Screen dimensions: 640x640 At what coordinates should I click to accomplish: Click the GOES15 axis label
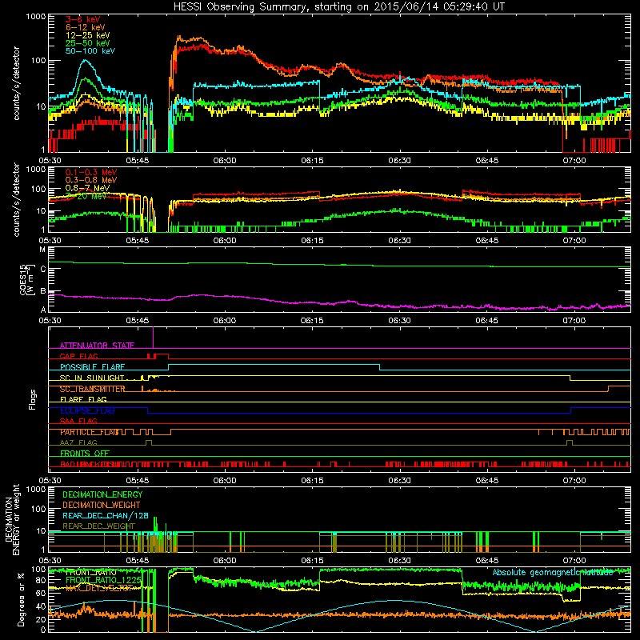(26, 279)
